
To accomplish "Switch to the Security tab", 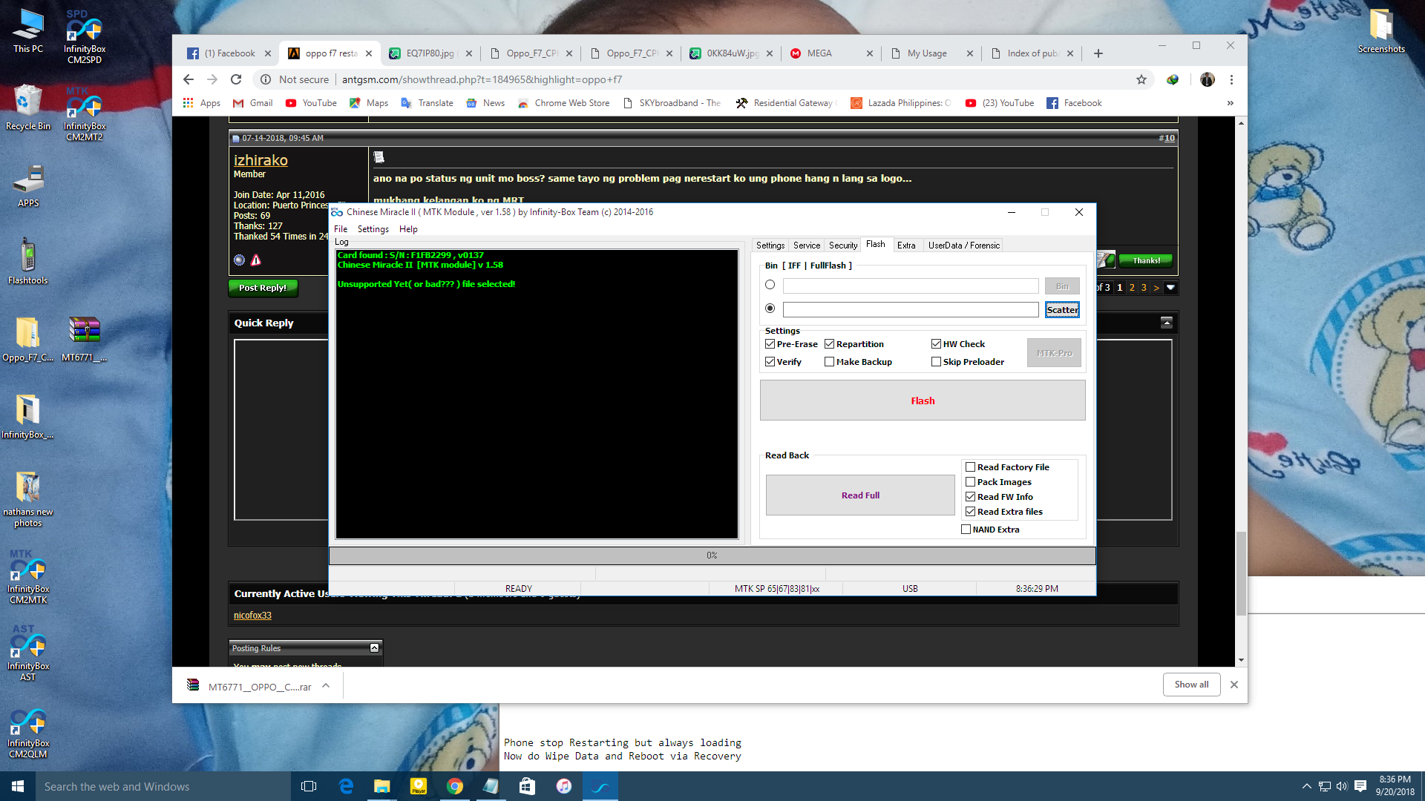I will (x=843, y=245).
